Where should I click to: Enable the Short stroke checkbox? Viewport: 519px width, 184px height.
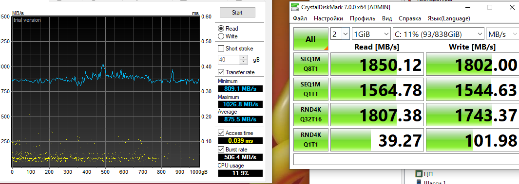pyautogui.click(x=221, y=49)
